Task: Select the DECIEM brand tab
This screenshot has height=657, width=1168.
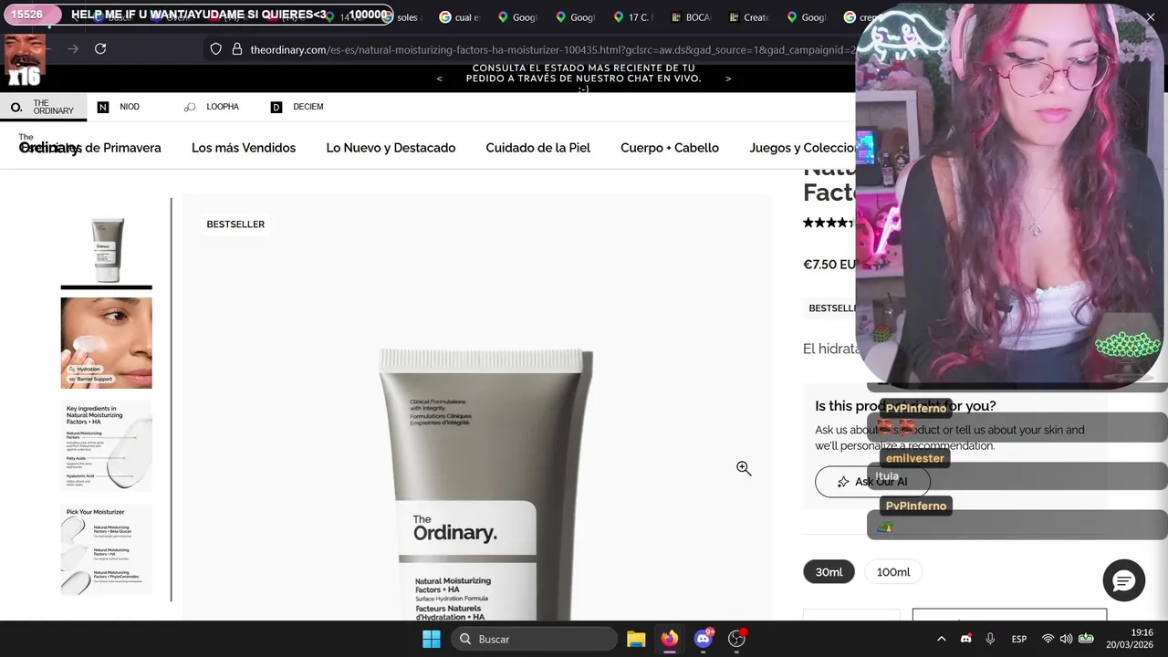Action: [x=297, y=107]
